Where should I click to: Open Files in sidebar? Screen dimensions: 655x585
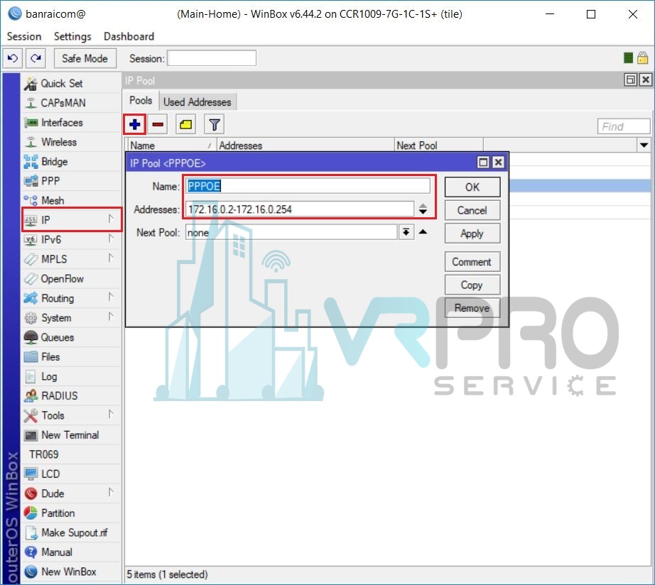(71, 356)
